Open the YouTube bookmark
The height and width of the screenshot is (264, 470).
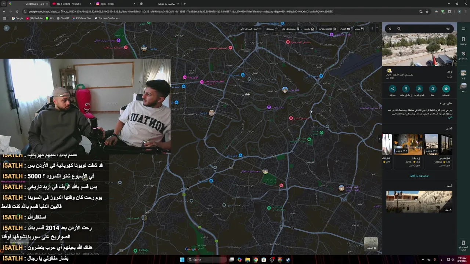(x=34, y=18)
